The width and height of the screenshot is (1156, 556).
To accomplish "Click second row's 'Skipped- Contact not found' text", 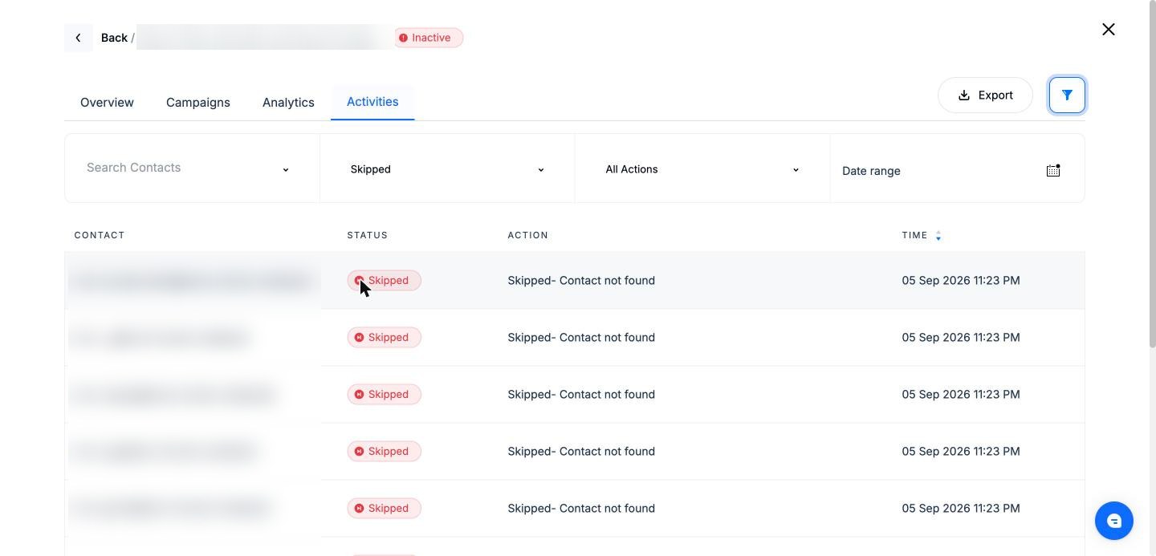I will [581, 338].
